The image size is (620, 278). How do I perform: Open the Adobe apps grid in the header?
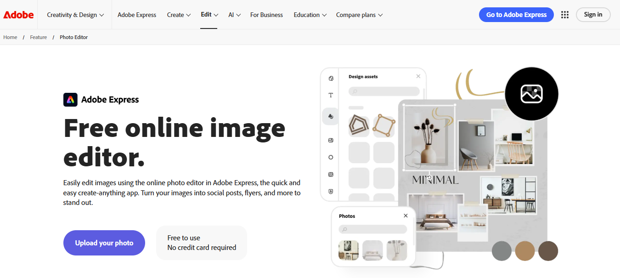pyautogui.click(x=565, y=14)
